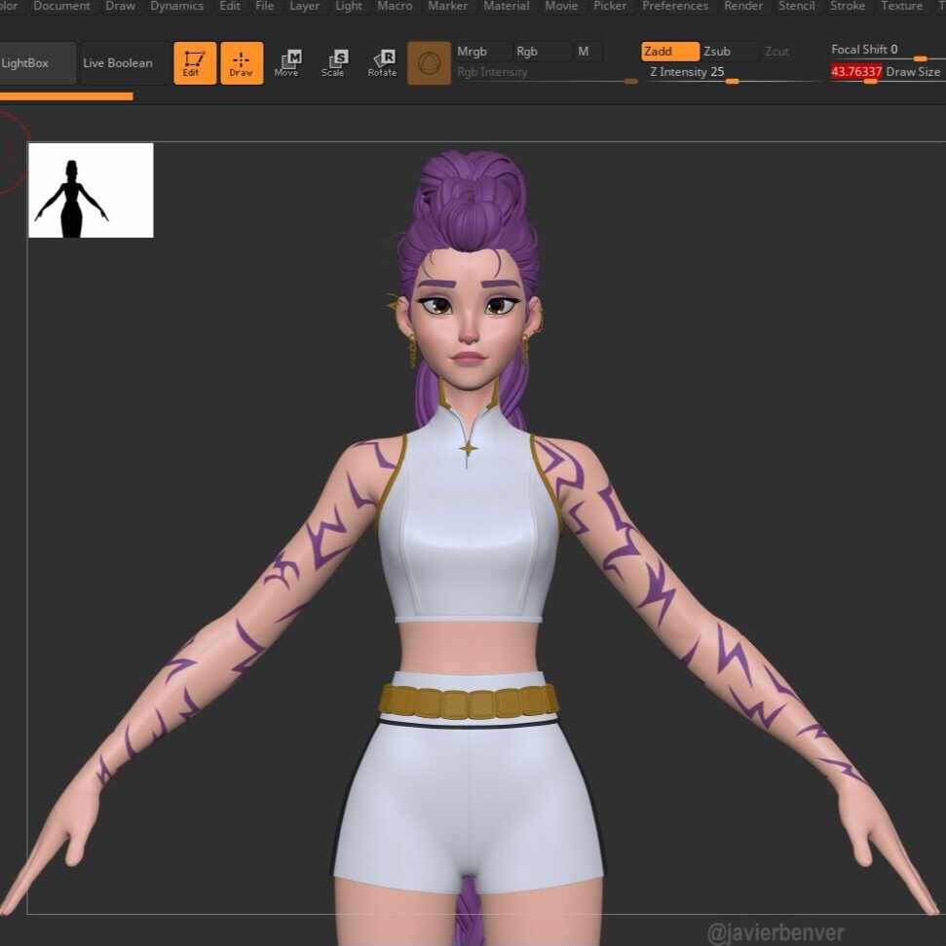Open the Material menu

(507, 6)
